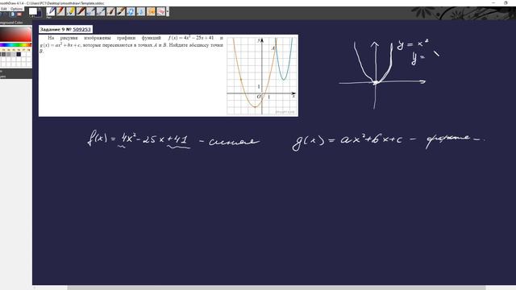
Task: Click the red icon beside the save icon
Action: [19, 14]
